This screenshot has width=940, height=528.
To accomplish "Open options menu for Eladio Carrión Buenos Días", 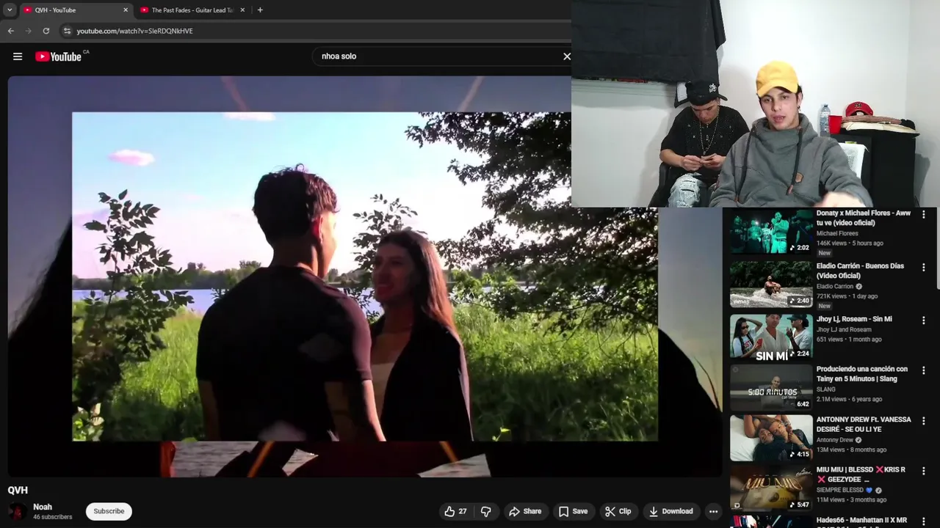I will 924,268.
